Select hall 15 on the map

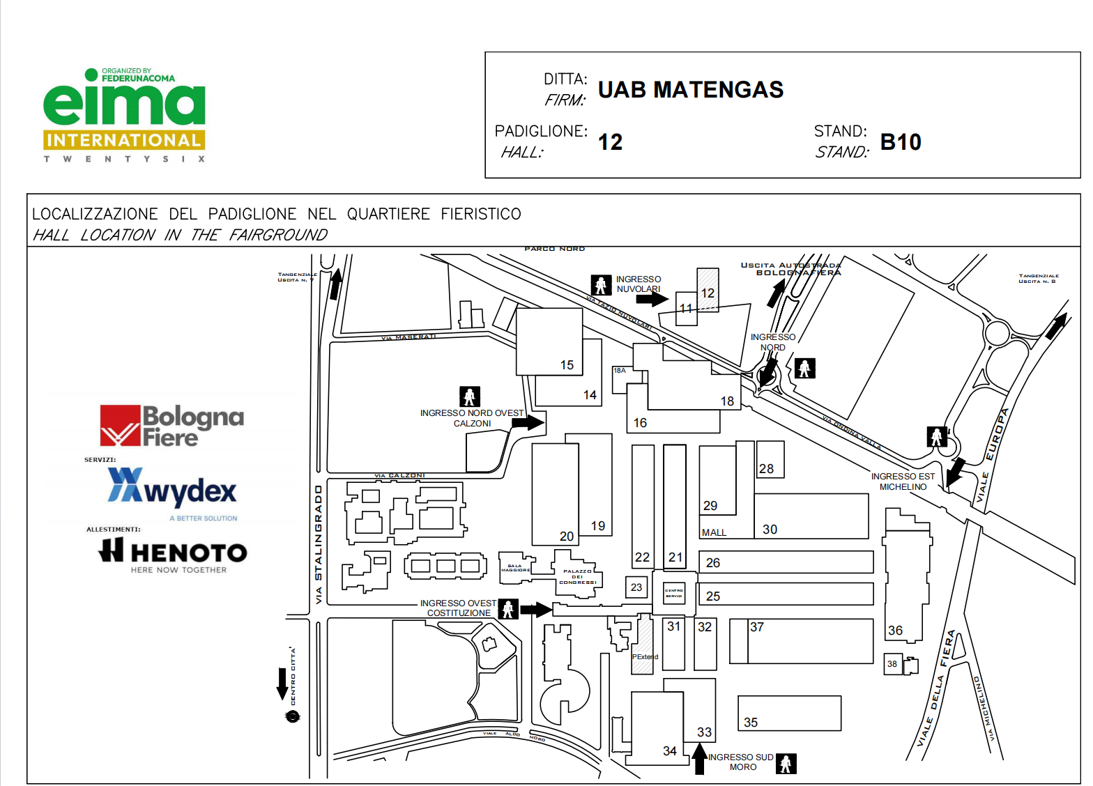[x=549, y=341]
